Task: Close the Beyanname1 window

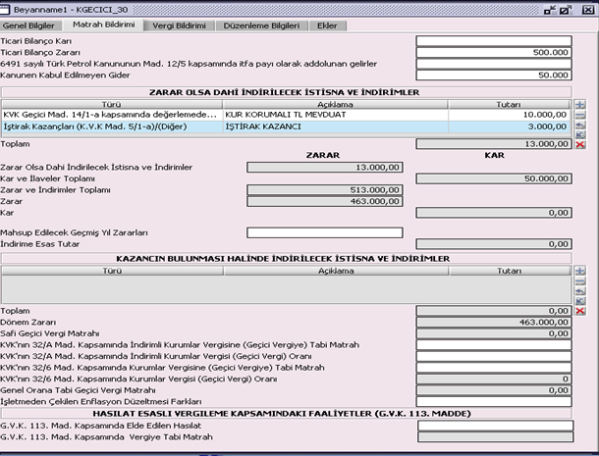Action: click(x=587, y=10)
